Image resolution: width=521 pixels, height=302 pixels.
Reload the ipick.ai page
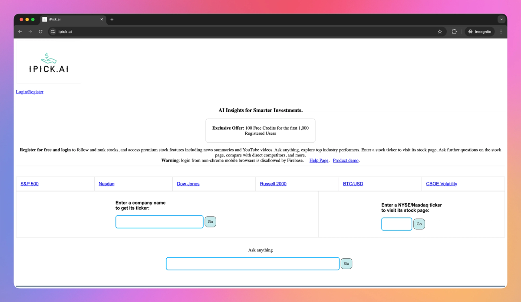[40, 31]
